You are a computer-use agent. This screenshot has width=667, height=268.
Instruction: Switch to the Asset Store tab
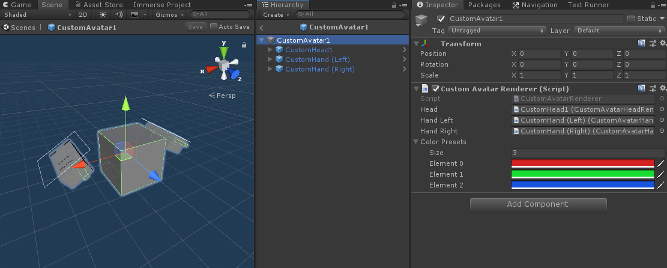98,5
